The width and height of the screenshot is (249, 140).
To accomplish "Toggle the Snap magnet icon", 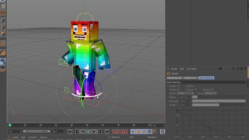I will [3, 52].
